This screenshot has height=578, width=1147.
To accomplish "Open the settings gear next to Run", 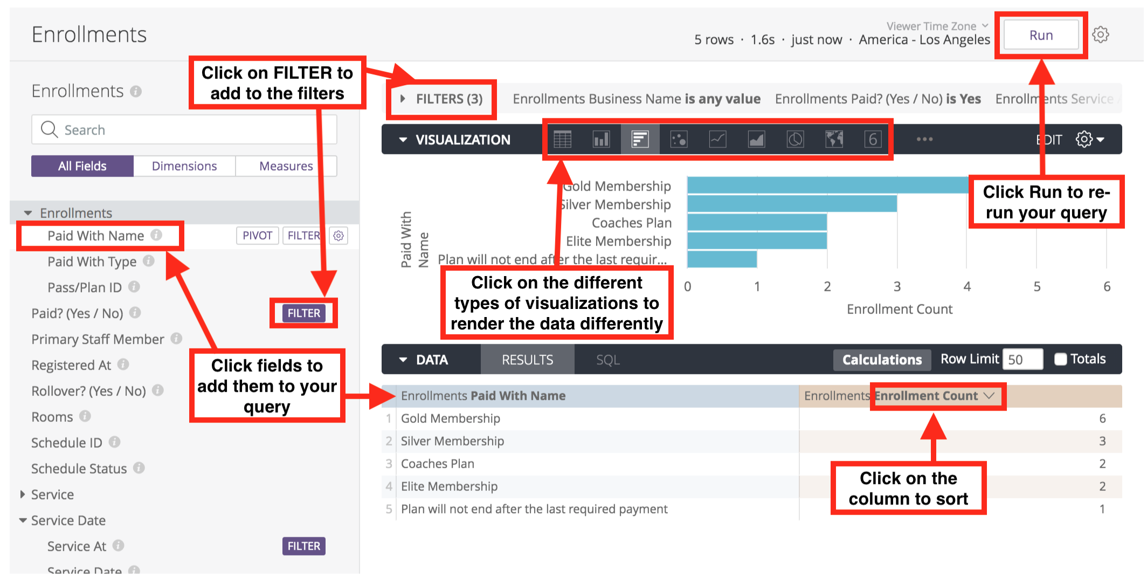I will pyautogui.click(x=1100, y=35).
